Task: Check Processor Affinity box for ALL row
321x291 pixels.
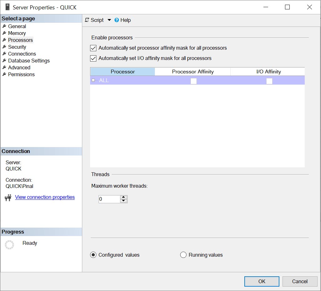Action: coord(193,81)
